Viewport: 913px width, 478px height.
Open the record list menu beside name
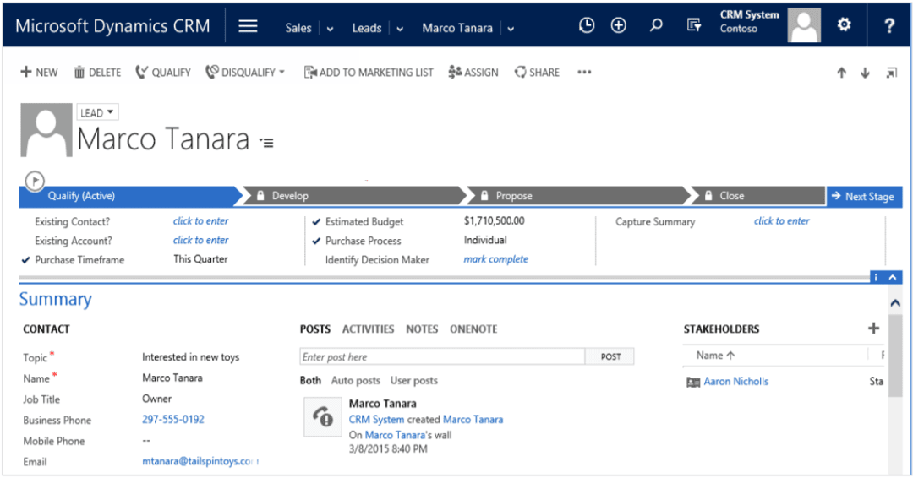pyautogui.click(x=266, y=143)
